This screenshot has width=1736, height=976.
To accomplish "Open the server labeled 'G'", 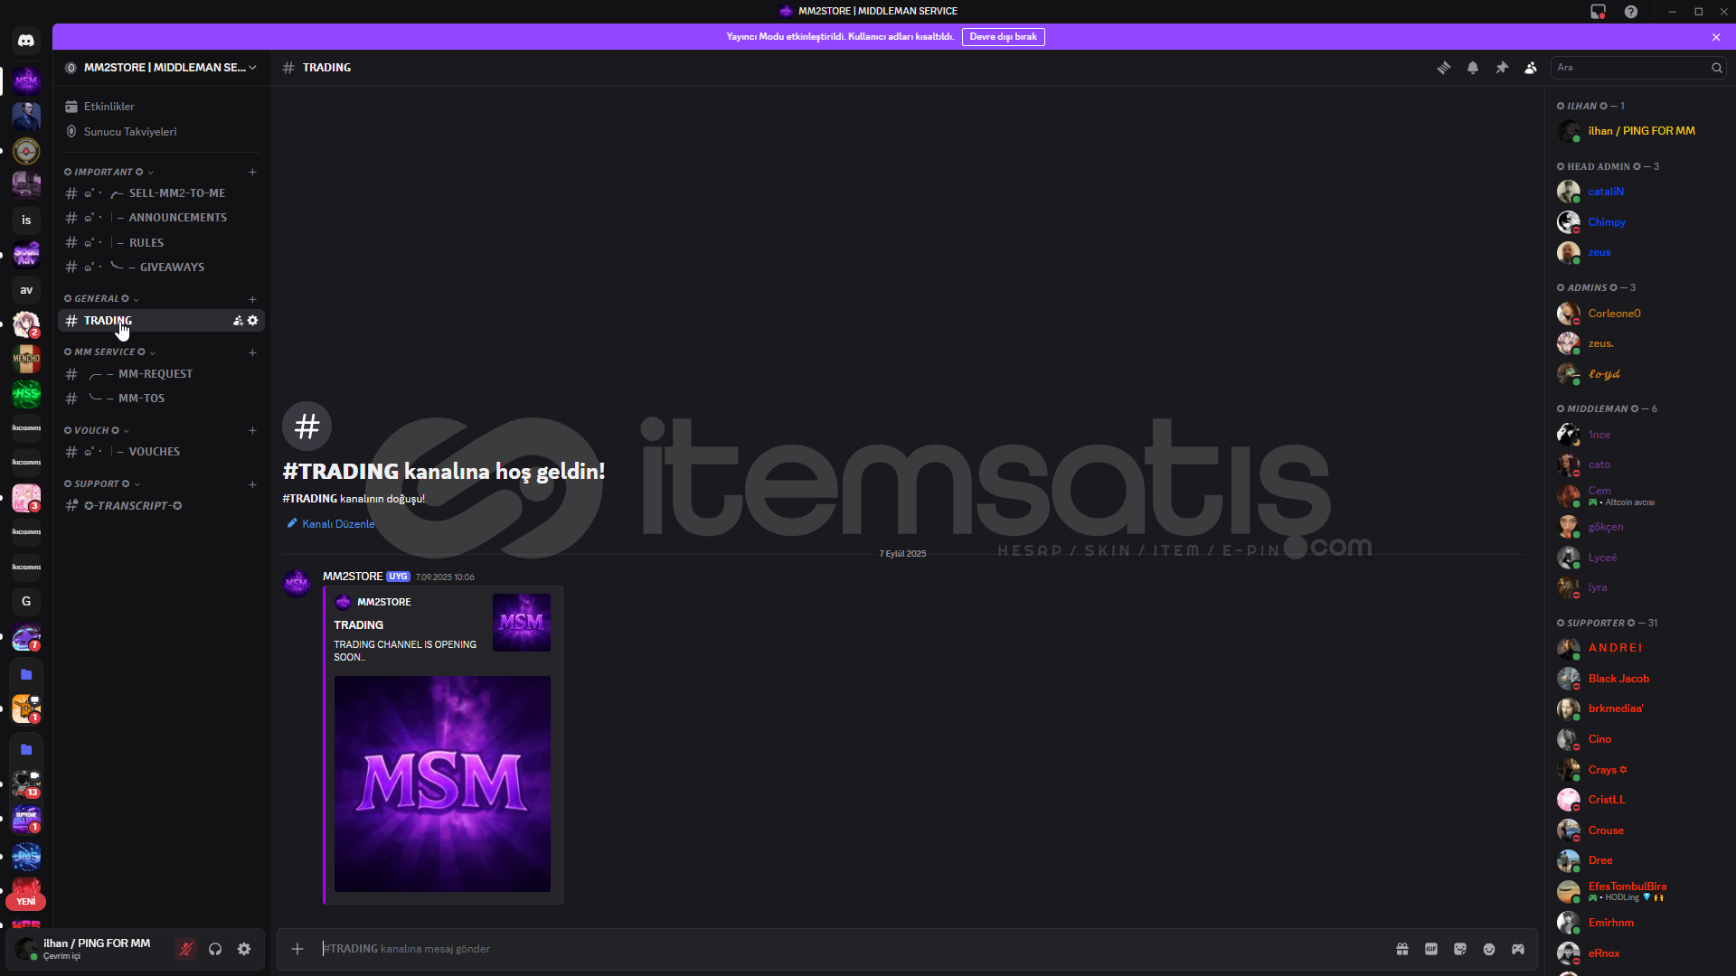I will pyautogui.click(x=26, y=602).
